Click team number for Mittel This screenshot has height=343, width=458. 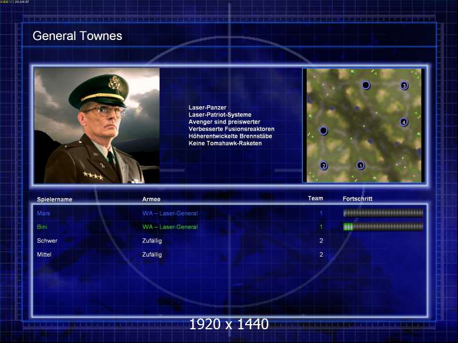[x=321, y=254]
